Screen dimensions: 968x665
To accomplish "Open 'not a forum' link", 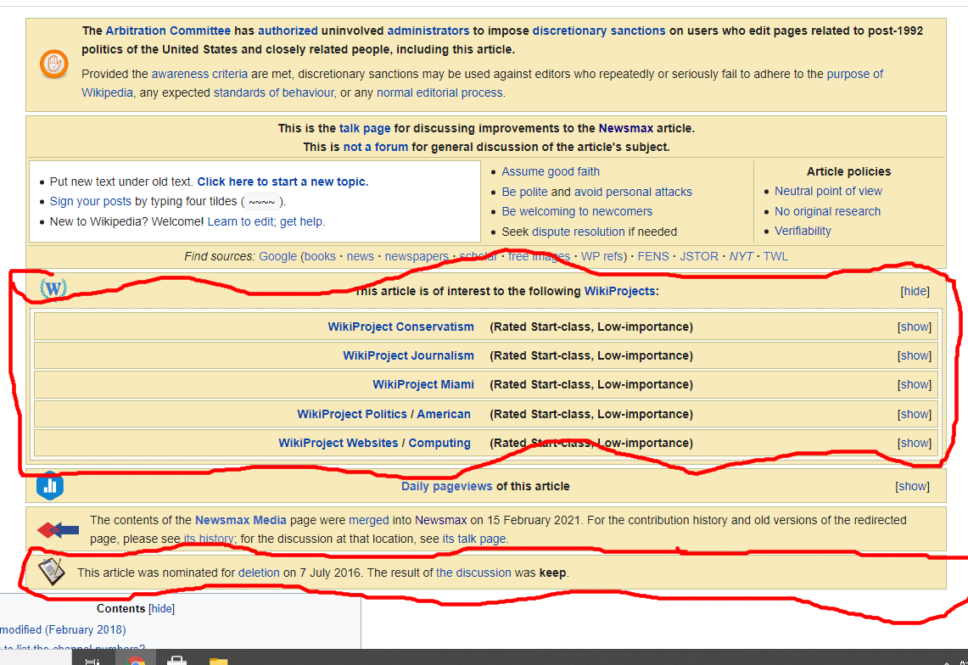I will click(x=375, y=147).
